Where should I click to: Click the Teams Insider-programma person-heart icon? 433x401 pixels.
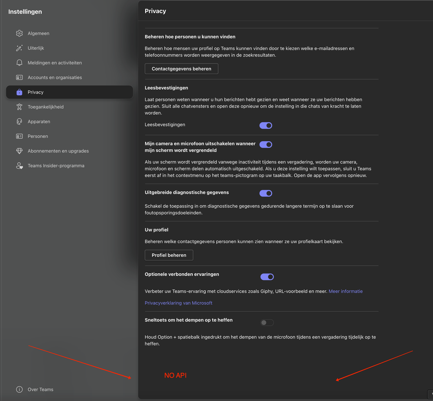tap(20, 165)
